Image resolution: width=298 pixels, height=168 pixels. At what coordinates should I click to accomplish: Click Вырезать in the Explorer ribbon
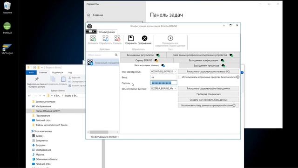click(74, 77)
